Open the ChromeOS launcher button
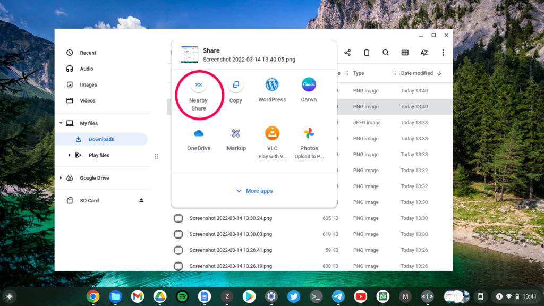The width and height of the screenshot is (544, 306). [x=10, y=296]
